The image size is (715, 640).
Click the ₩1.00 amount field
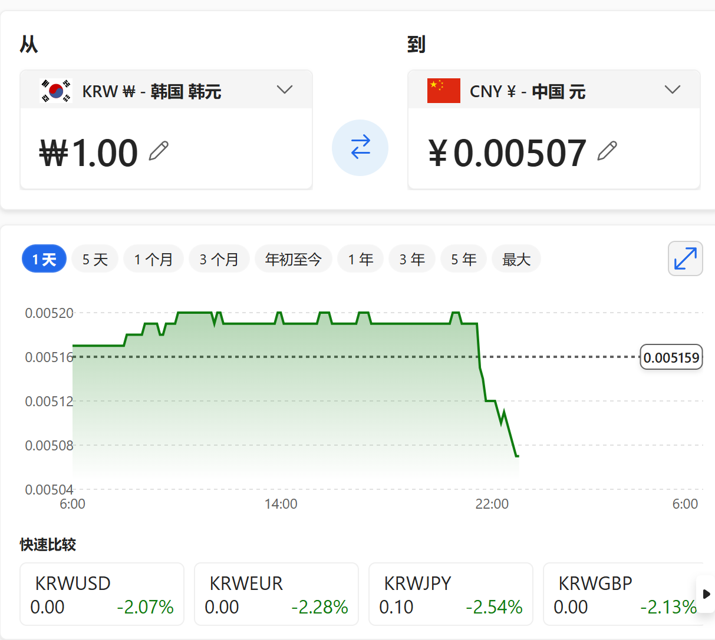(x=90, y=152)
